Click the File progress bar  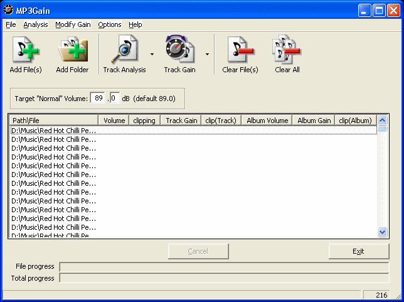click(224, 267)
